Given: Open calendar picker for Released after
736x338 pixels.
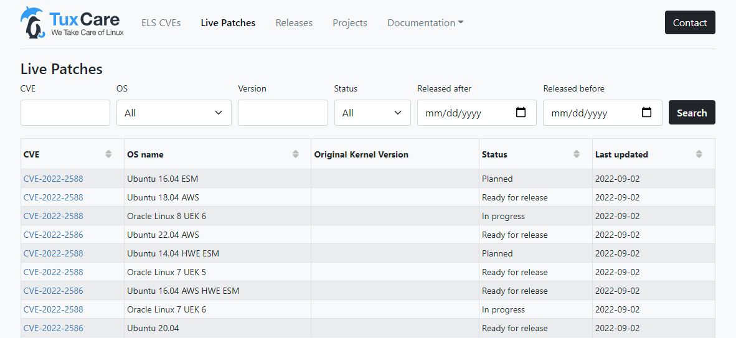Looking at the screenshot, I should coord(521,113).
